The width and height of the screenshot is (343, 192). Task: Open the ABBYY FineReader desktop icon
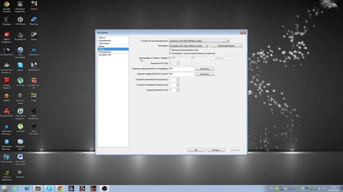(x=6, y=37)
